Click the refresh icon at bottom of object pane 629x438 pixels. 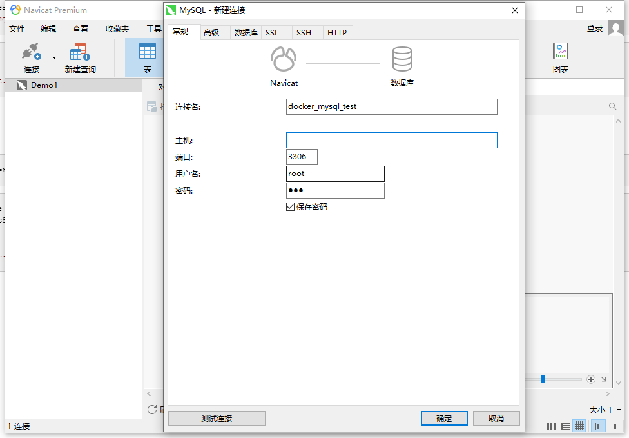(x=152, y=410)
